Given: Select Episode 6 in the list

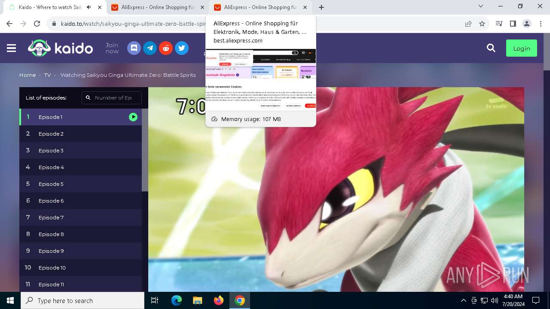Looking at the screenshot, I should click(x=80, y=201).
